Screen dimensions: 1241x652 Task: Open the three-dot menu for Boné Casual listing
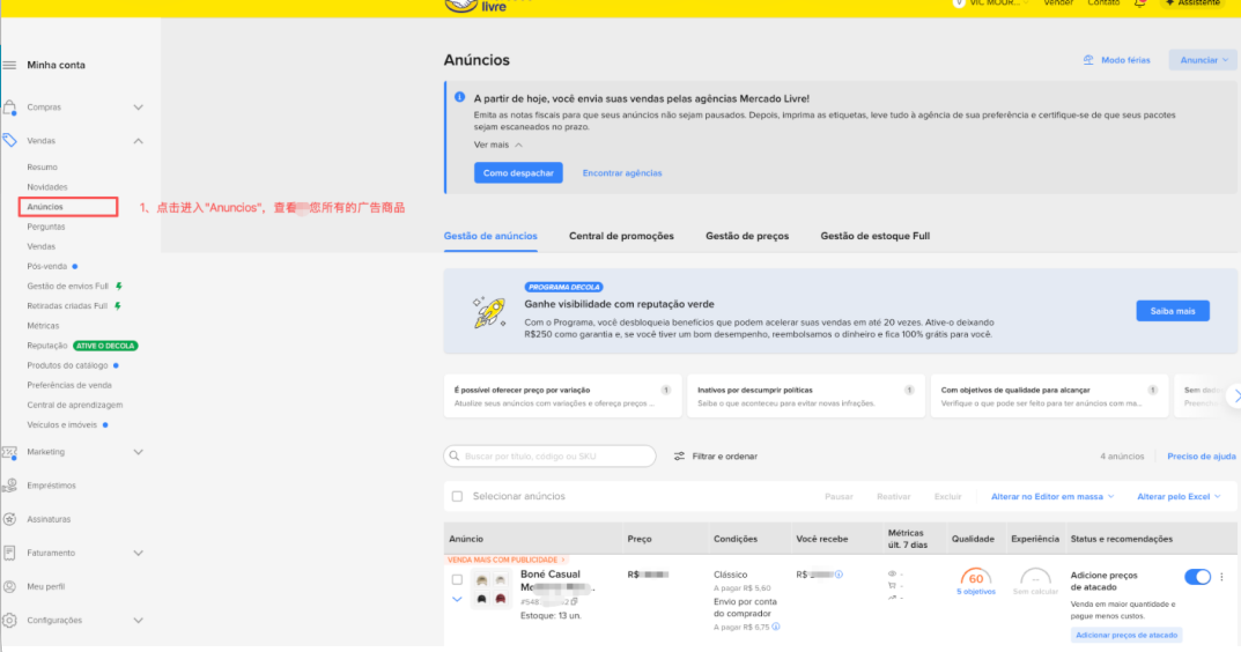click(x=1222, y=576)
